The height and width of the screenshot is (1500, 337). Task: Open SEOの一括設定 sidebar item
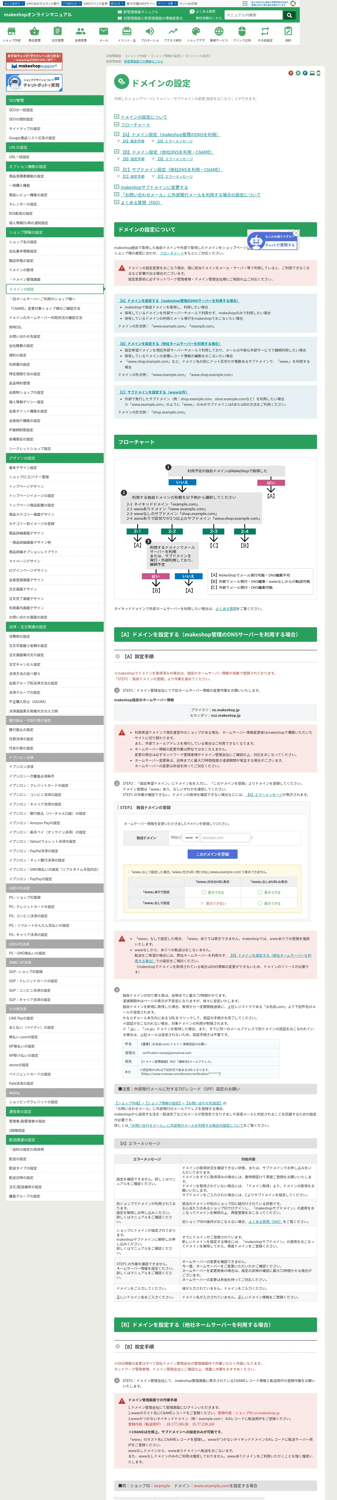[x=55, y=110]
